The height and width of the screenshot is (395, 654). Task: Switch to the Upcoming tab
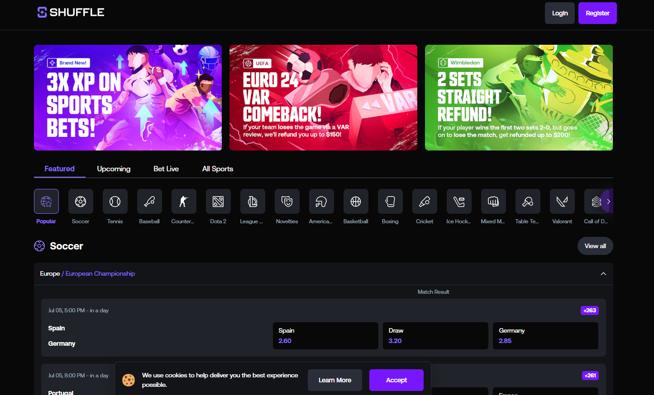tap(114, 169)
